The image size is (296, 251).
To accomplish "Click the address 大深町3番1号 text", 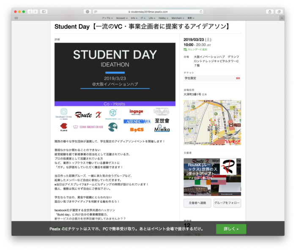I will pyautogui.click(x=192, y=94).
